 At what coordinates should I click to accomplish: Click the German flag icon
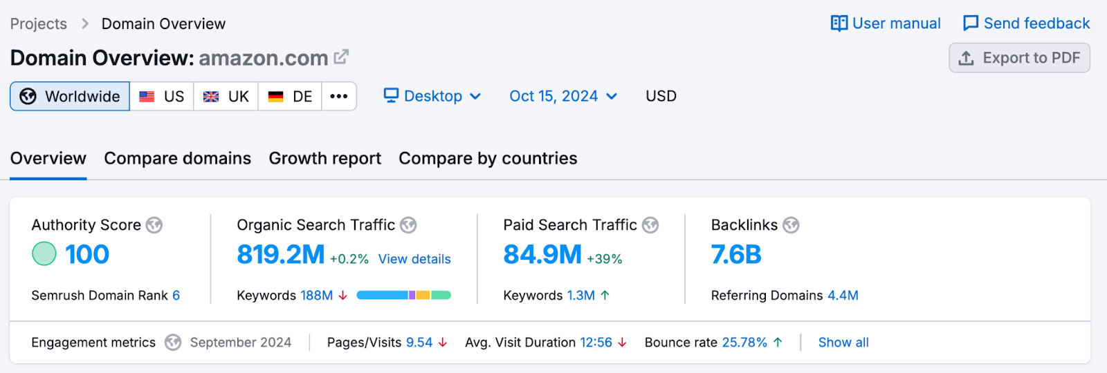[276, 97]
